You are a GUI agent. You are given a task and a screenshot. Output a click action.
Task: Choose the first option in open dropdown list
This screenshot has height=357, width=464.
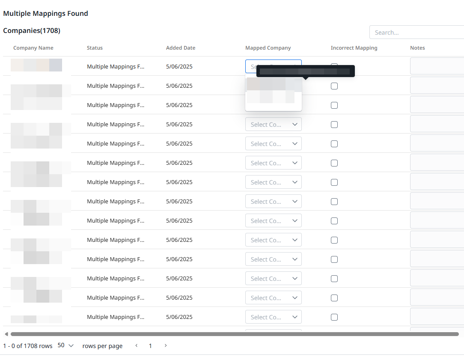tap(274, 84)
